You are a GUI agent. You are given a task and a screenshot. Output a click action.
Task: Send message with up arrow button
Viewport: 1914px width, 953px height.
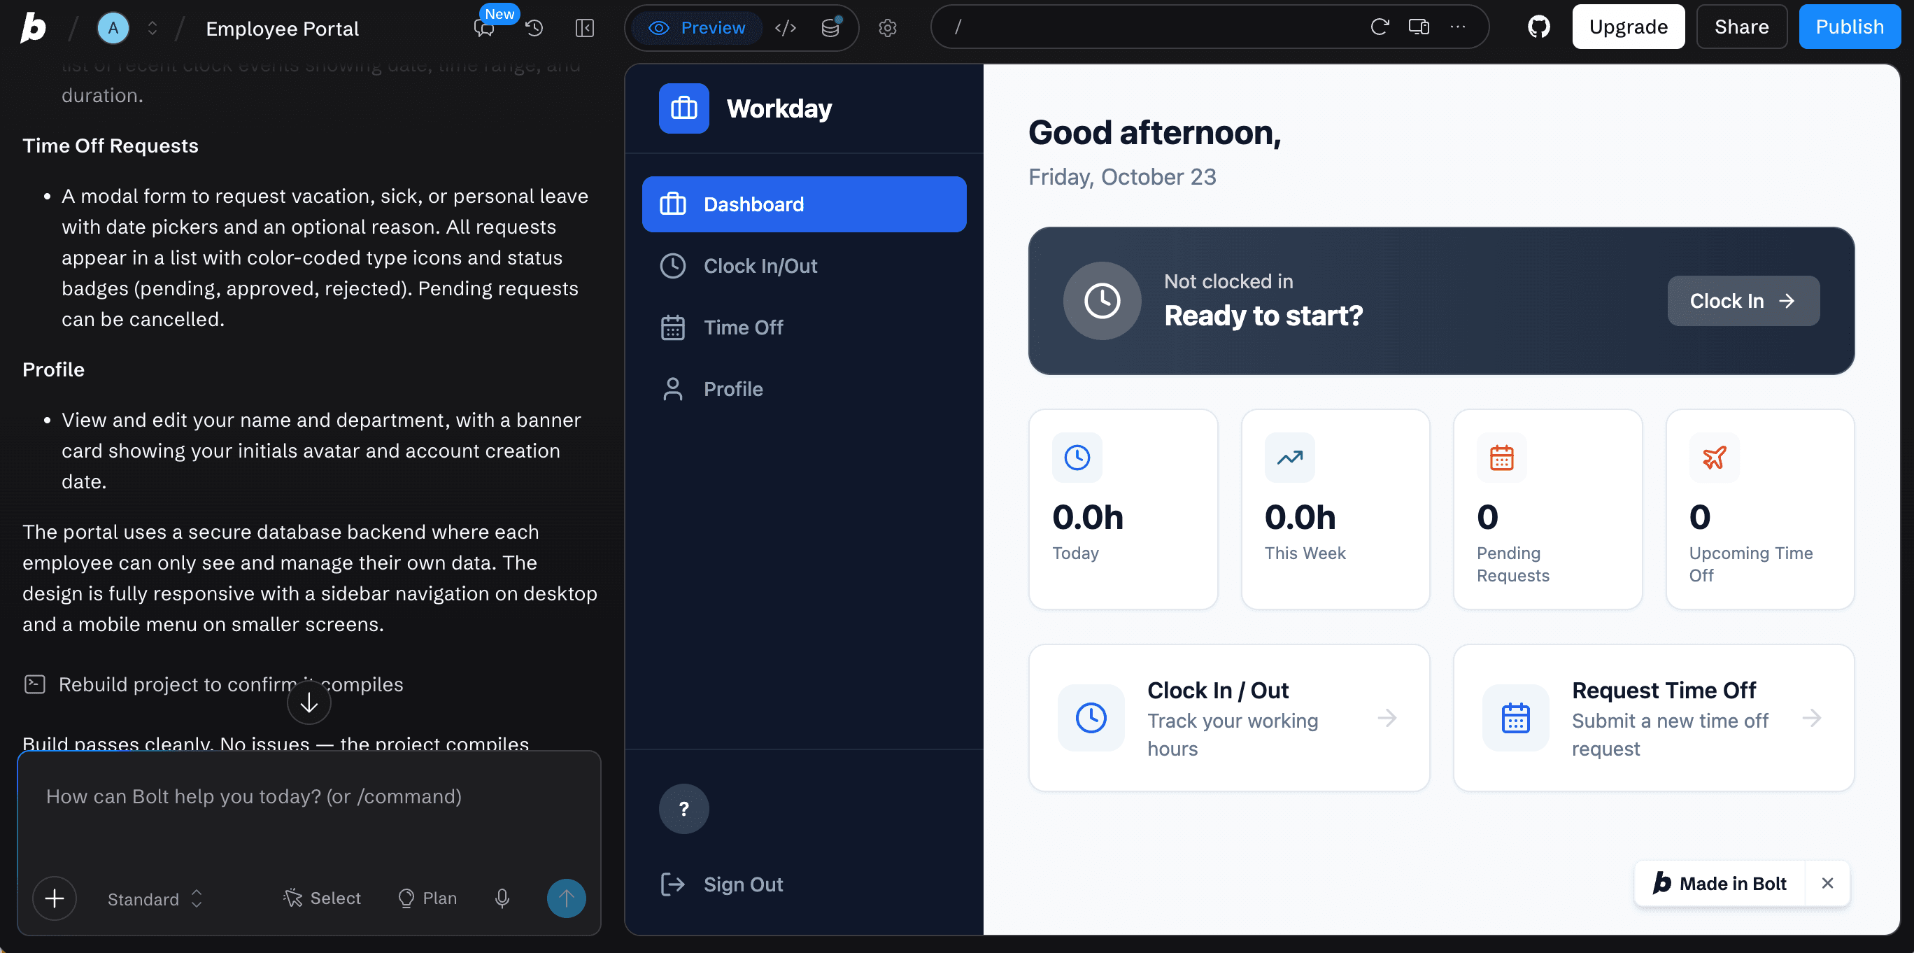click(x=566, y=898)
